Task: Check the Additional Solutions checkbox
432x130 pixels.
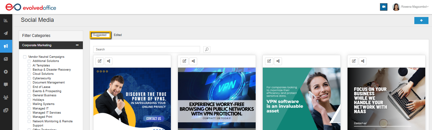Action: [29, 61]
